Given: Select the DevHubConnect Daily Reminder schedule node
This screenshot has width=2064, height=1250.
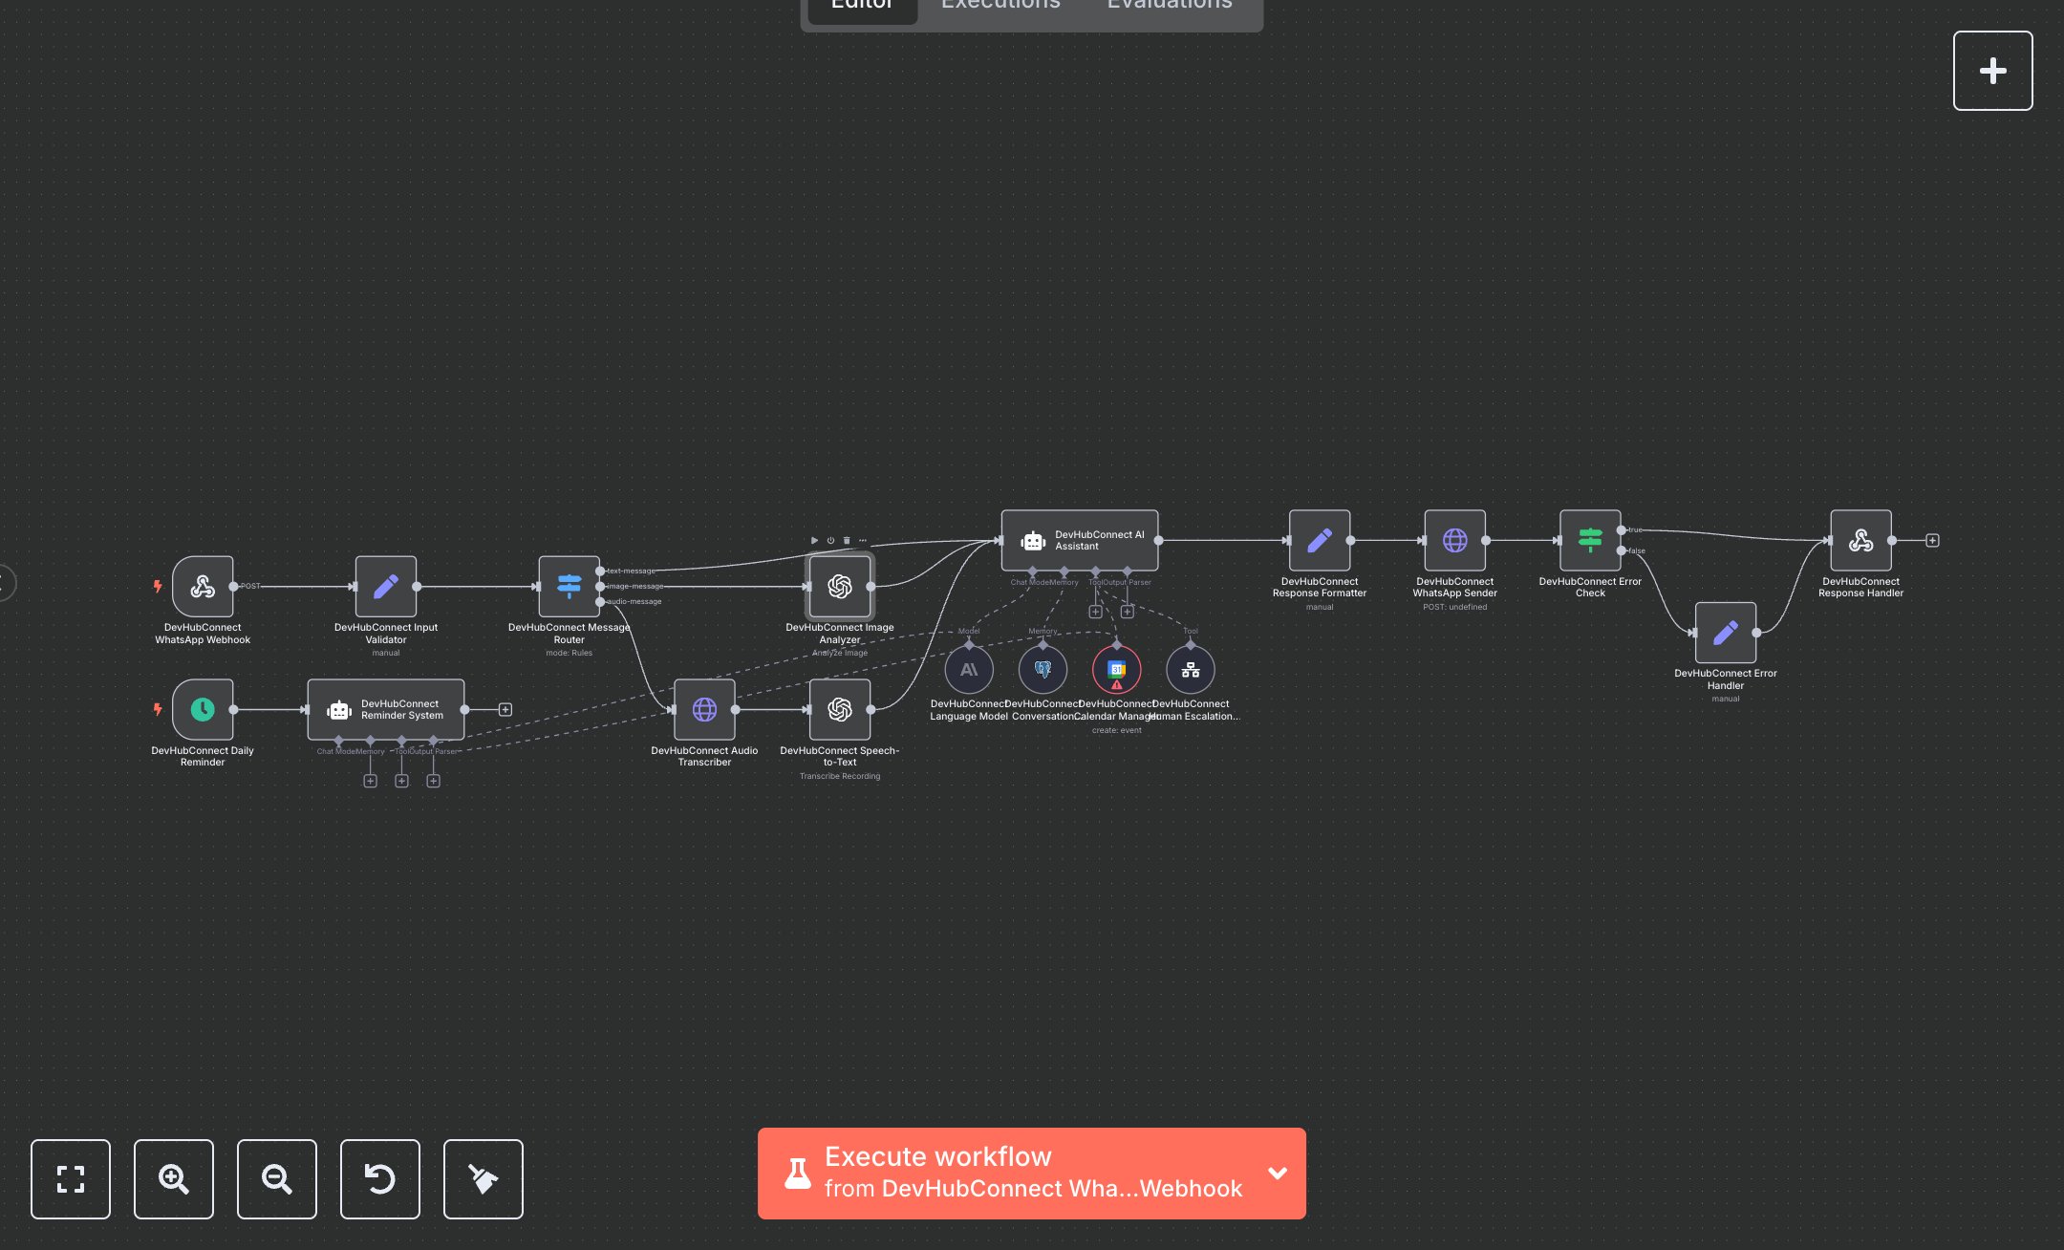Looking at the screenshot, I should click(x=203, y=709).
